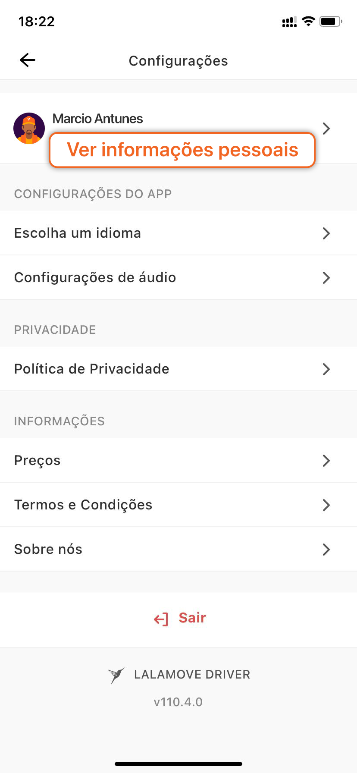Open Termos e Condições
The width and height of the screenshot is (357, 773).
178,505
